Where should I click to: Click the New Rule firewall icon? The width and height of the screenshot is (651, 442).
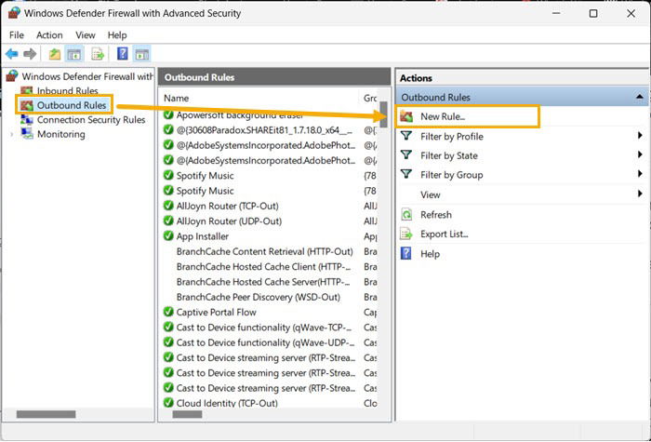[x=406, y=116]
